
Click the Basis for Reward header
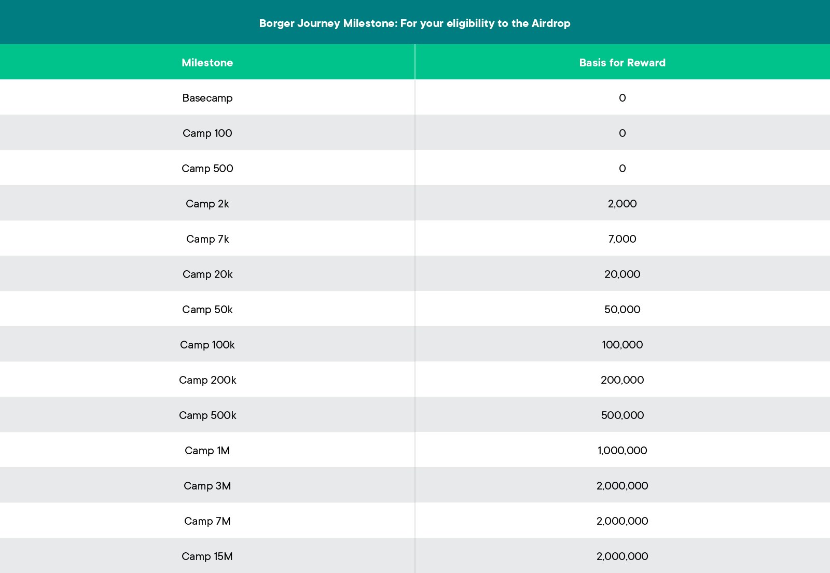[x=622, y=63]
